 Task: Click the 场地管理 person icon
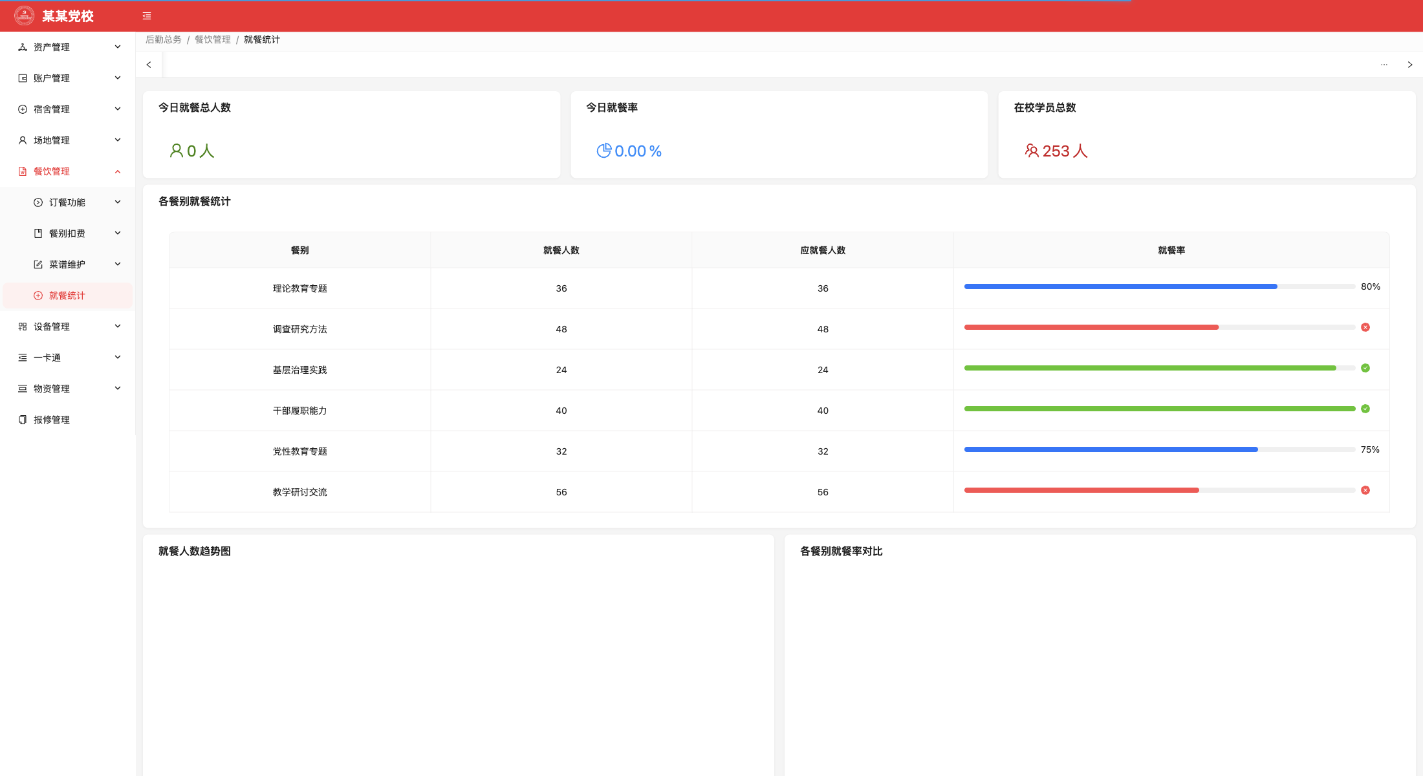[23, 140]
